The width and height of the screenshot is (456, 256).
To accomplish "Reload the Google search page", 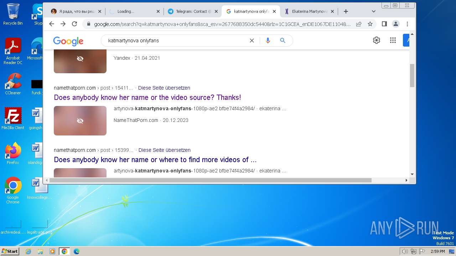I will 74,24.
